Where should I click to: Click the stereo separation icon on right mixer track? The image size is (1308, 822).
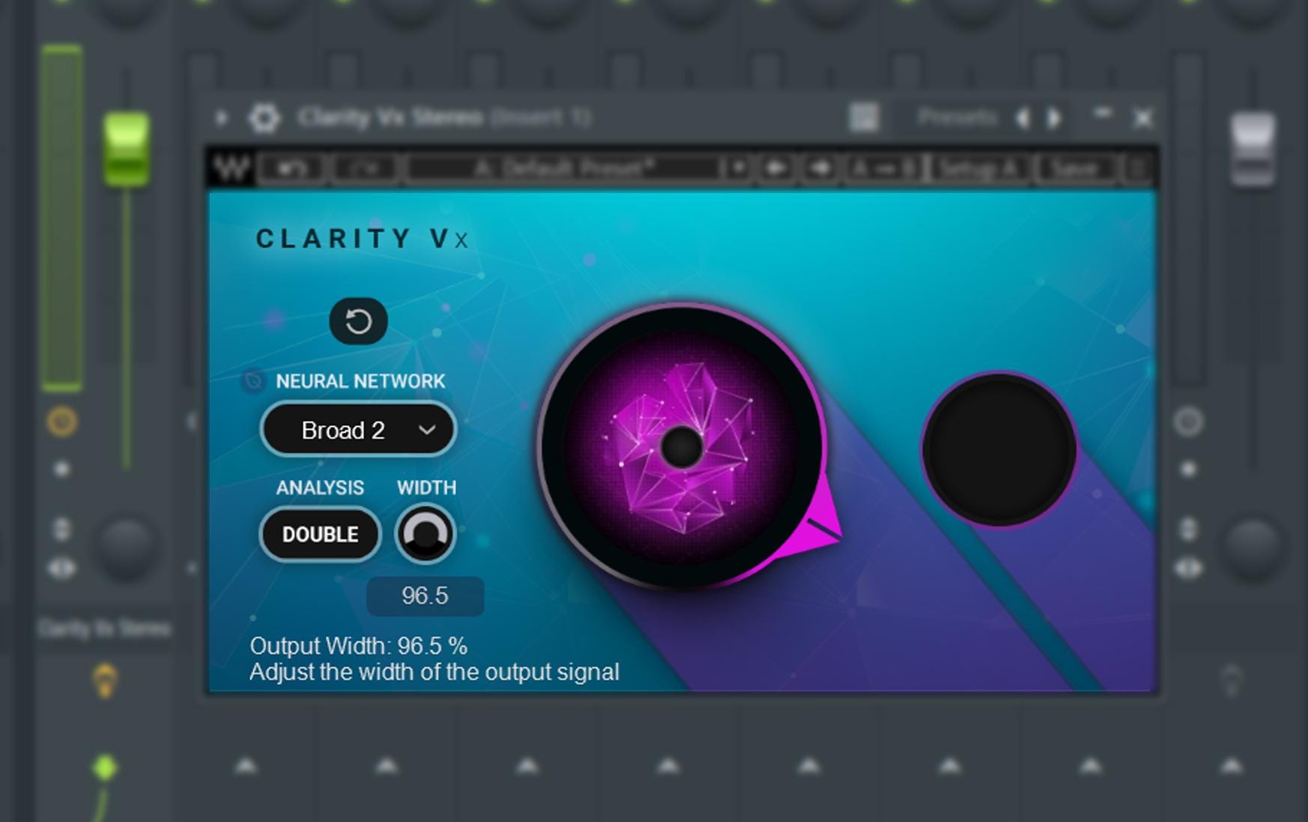pyautogui.click(x=1189, y=569)
